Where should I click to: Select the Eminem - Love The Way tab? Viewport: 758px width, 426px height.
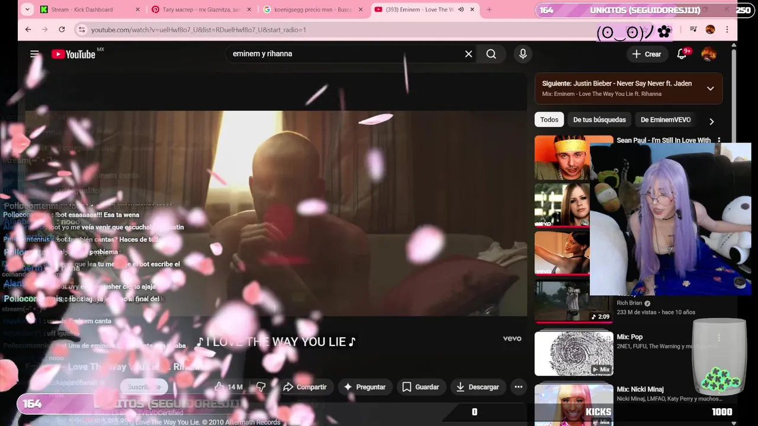click(419, 9)
